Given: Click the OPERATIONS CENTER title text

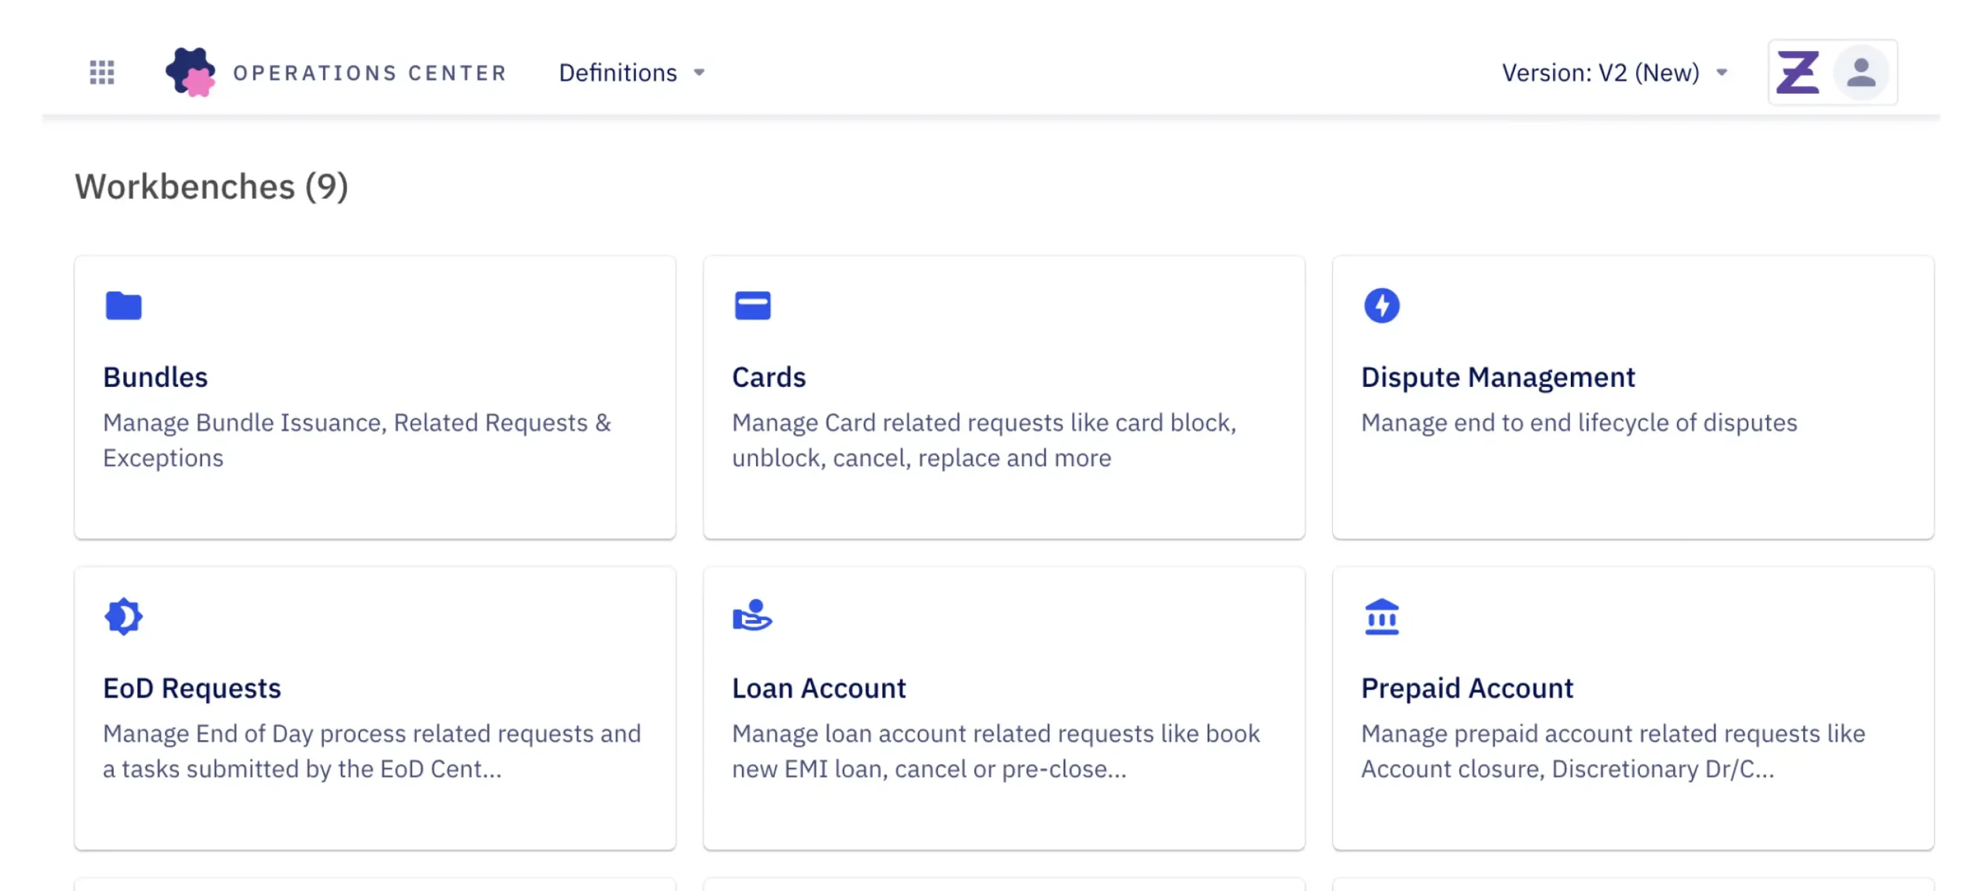Looking at the screenshot, I should pos(370,73).
